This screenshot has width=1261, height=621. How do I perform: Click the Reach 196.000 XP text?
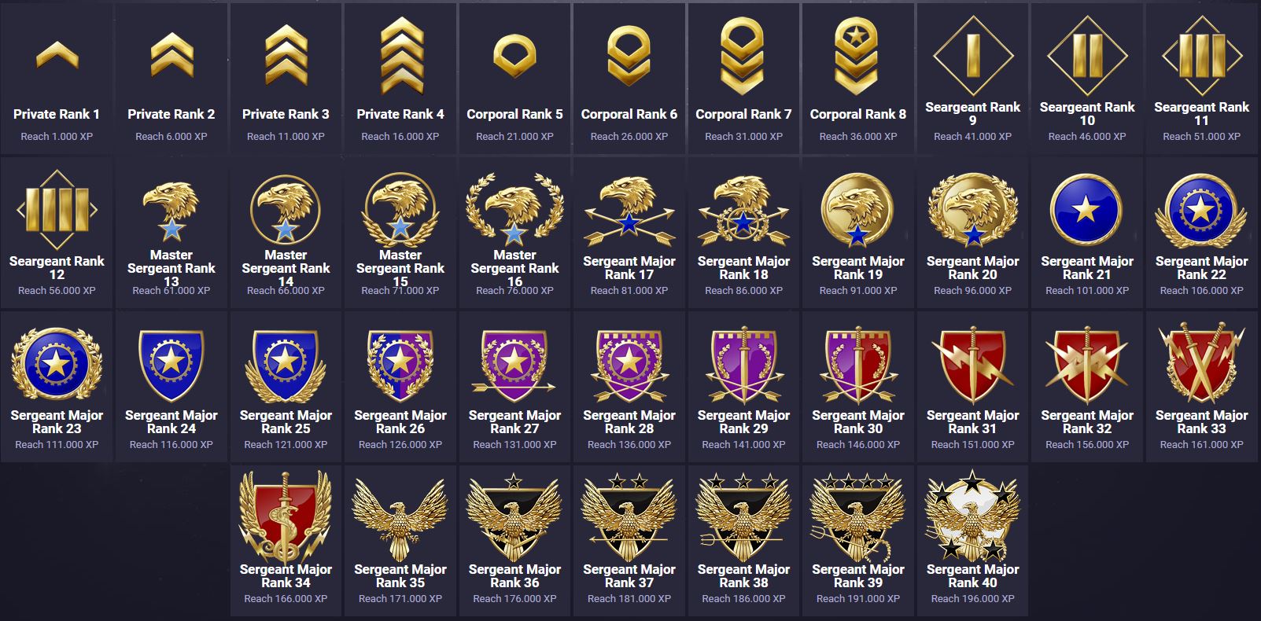point(972,598)
